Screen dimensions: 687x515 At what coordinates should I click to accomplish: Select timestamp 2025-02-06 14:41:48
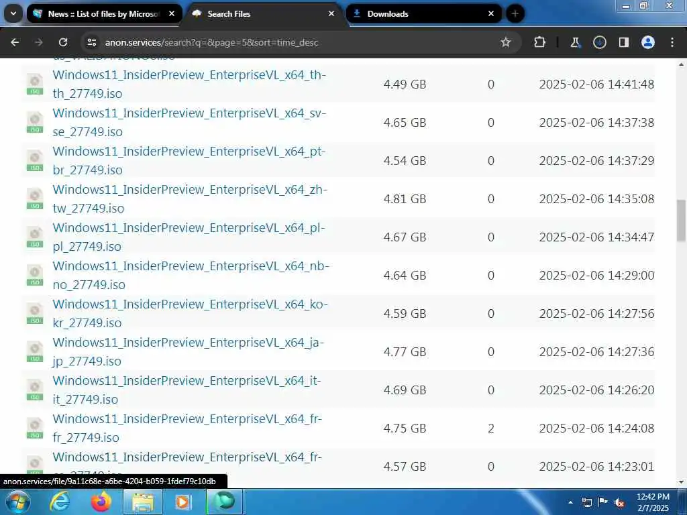(596, 84)
